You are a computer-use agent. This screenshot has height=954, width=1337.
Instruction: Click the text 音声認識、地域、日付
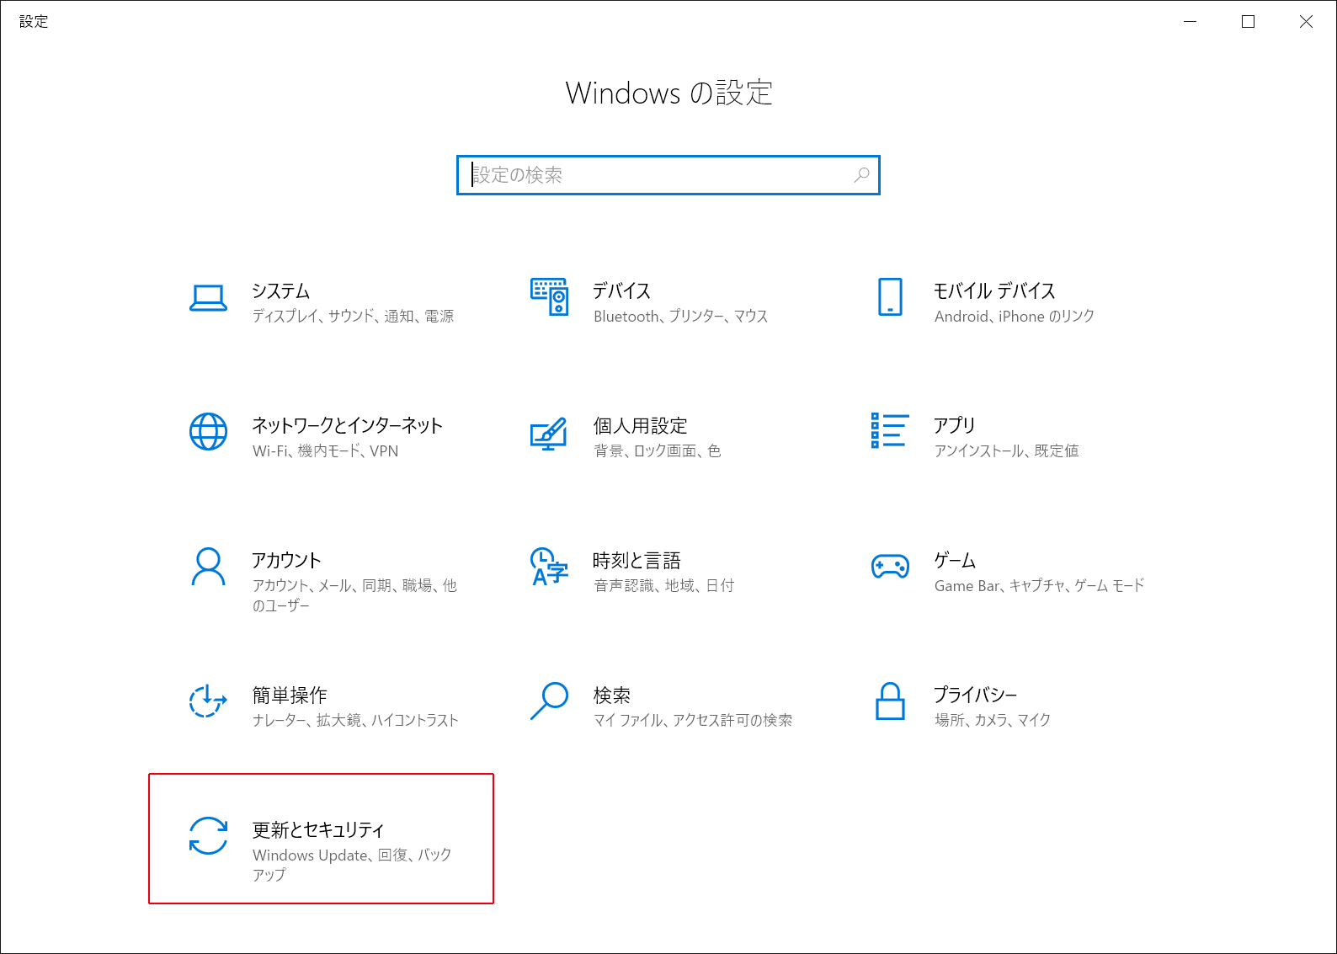click(x=663, y=586)
